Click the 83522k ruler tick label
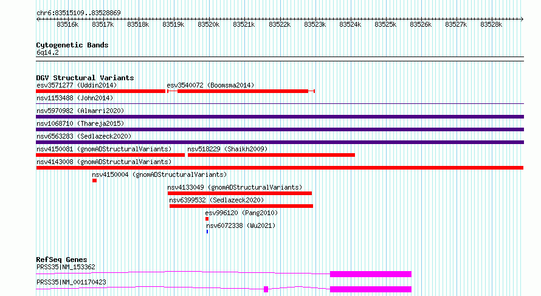The width and height of the screenshot is (541, 296). pyautogui.click(x=280, y=24)
